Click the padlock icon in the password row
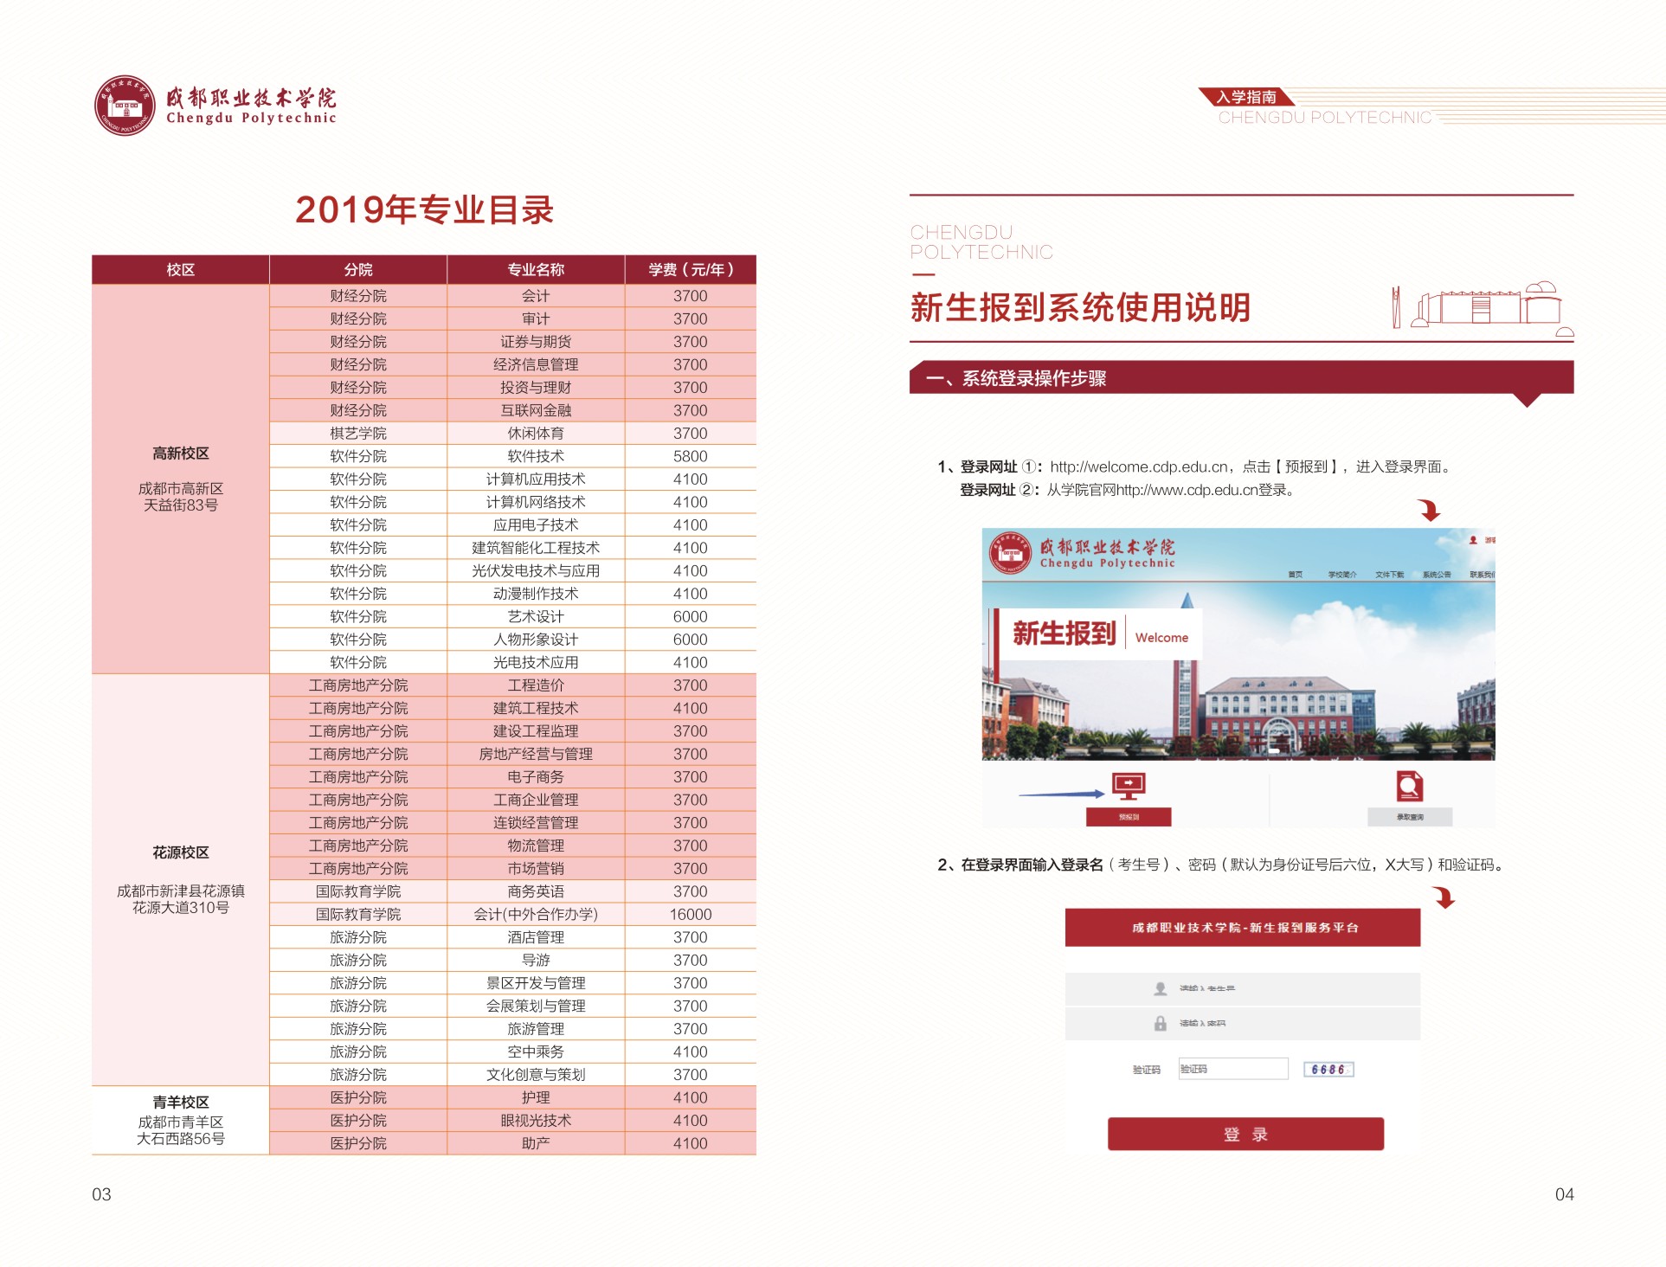 [x=1160, y=1023]
